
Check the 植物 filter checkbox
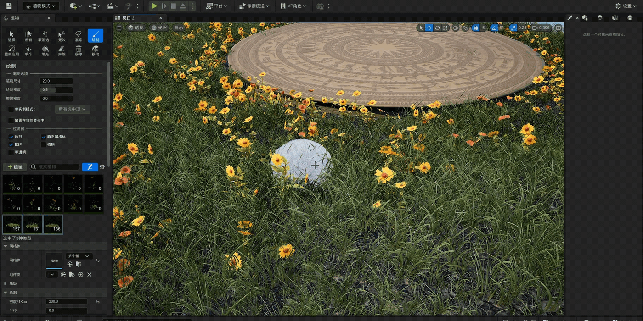point(44,144)
